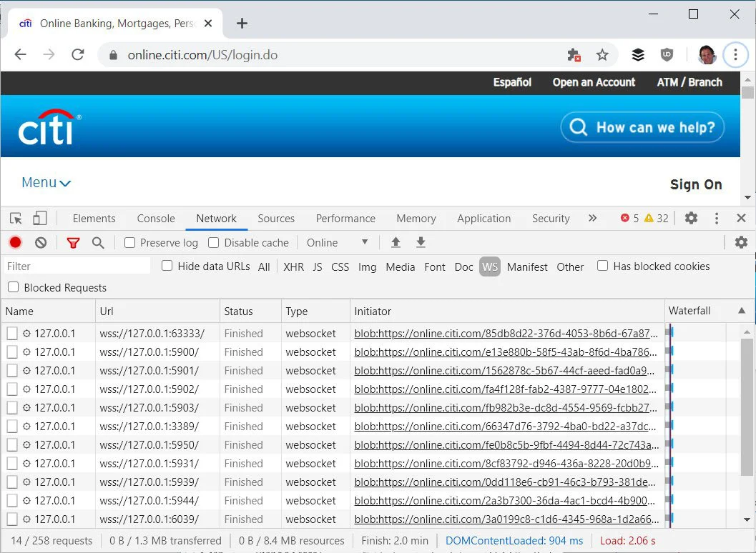
Task: Tick the checkbox for wss://127.0.0.1:63333/ row
Action: [x=12, y=333]
